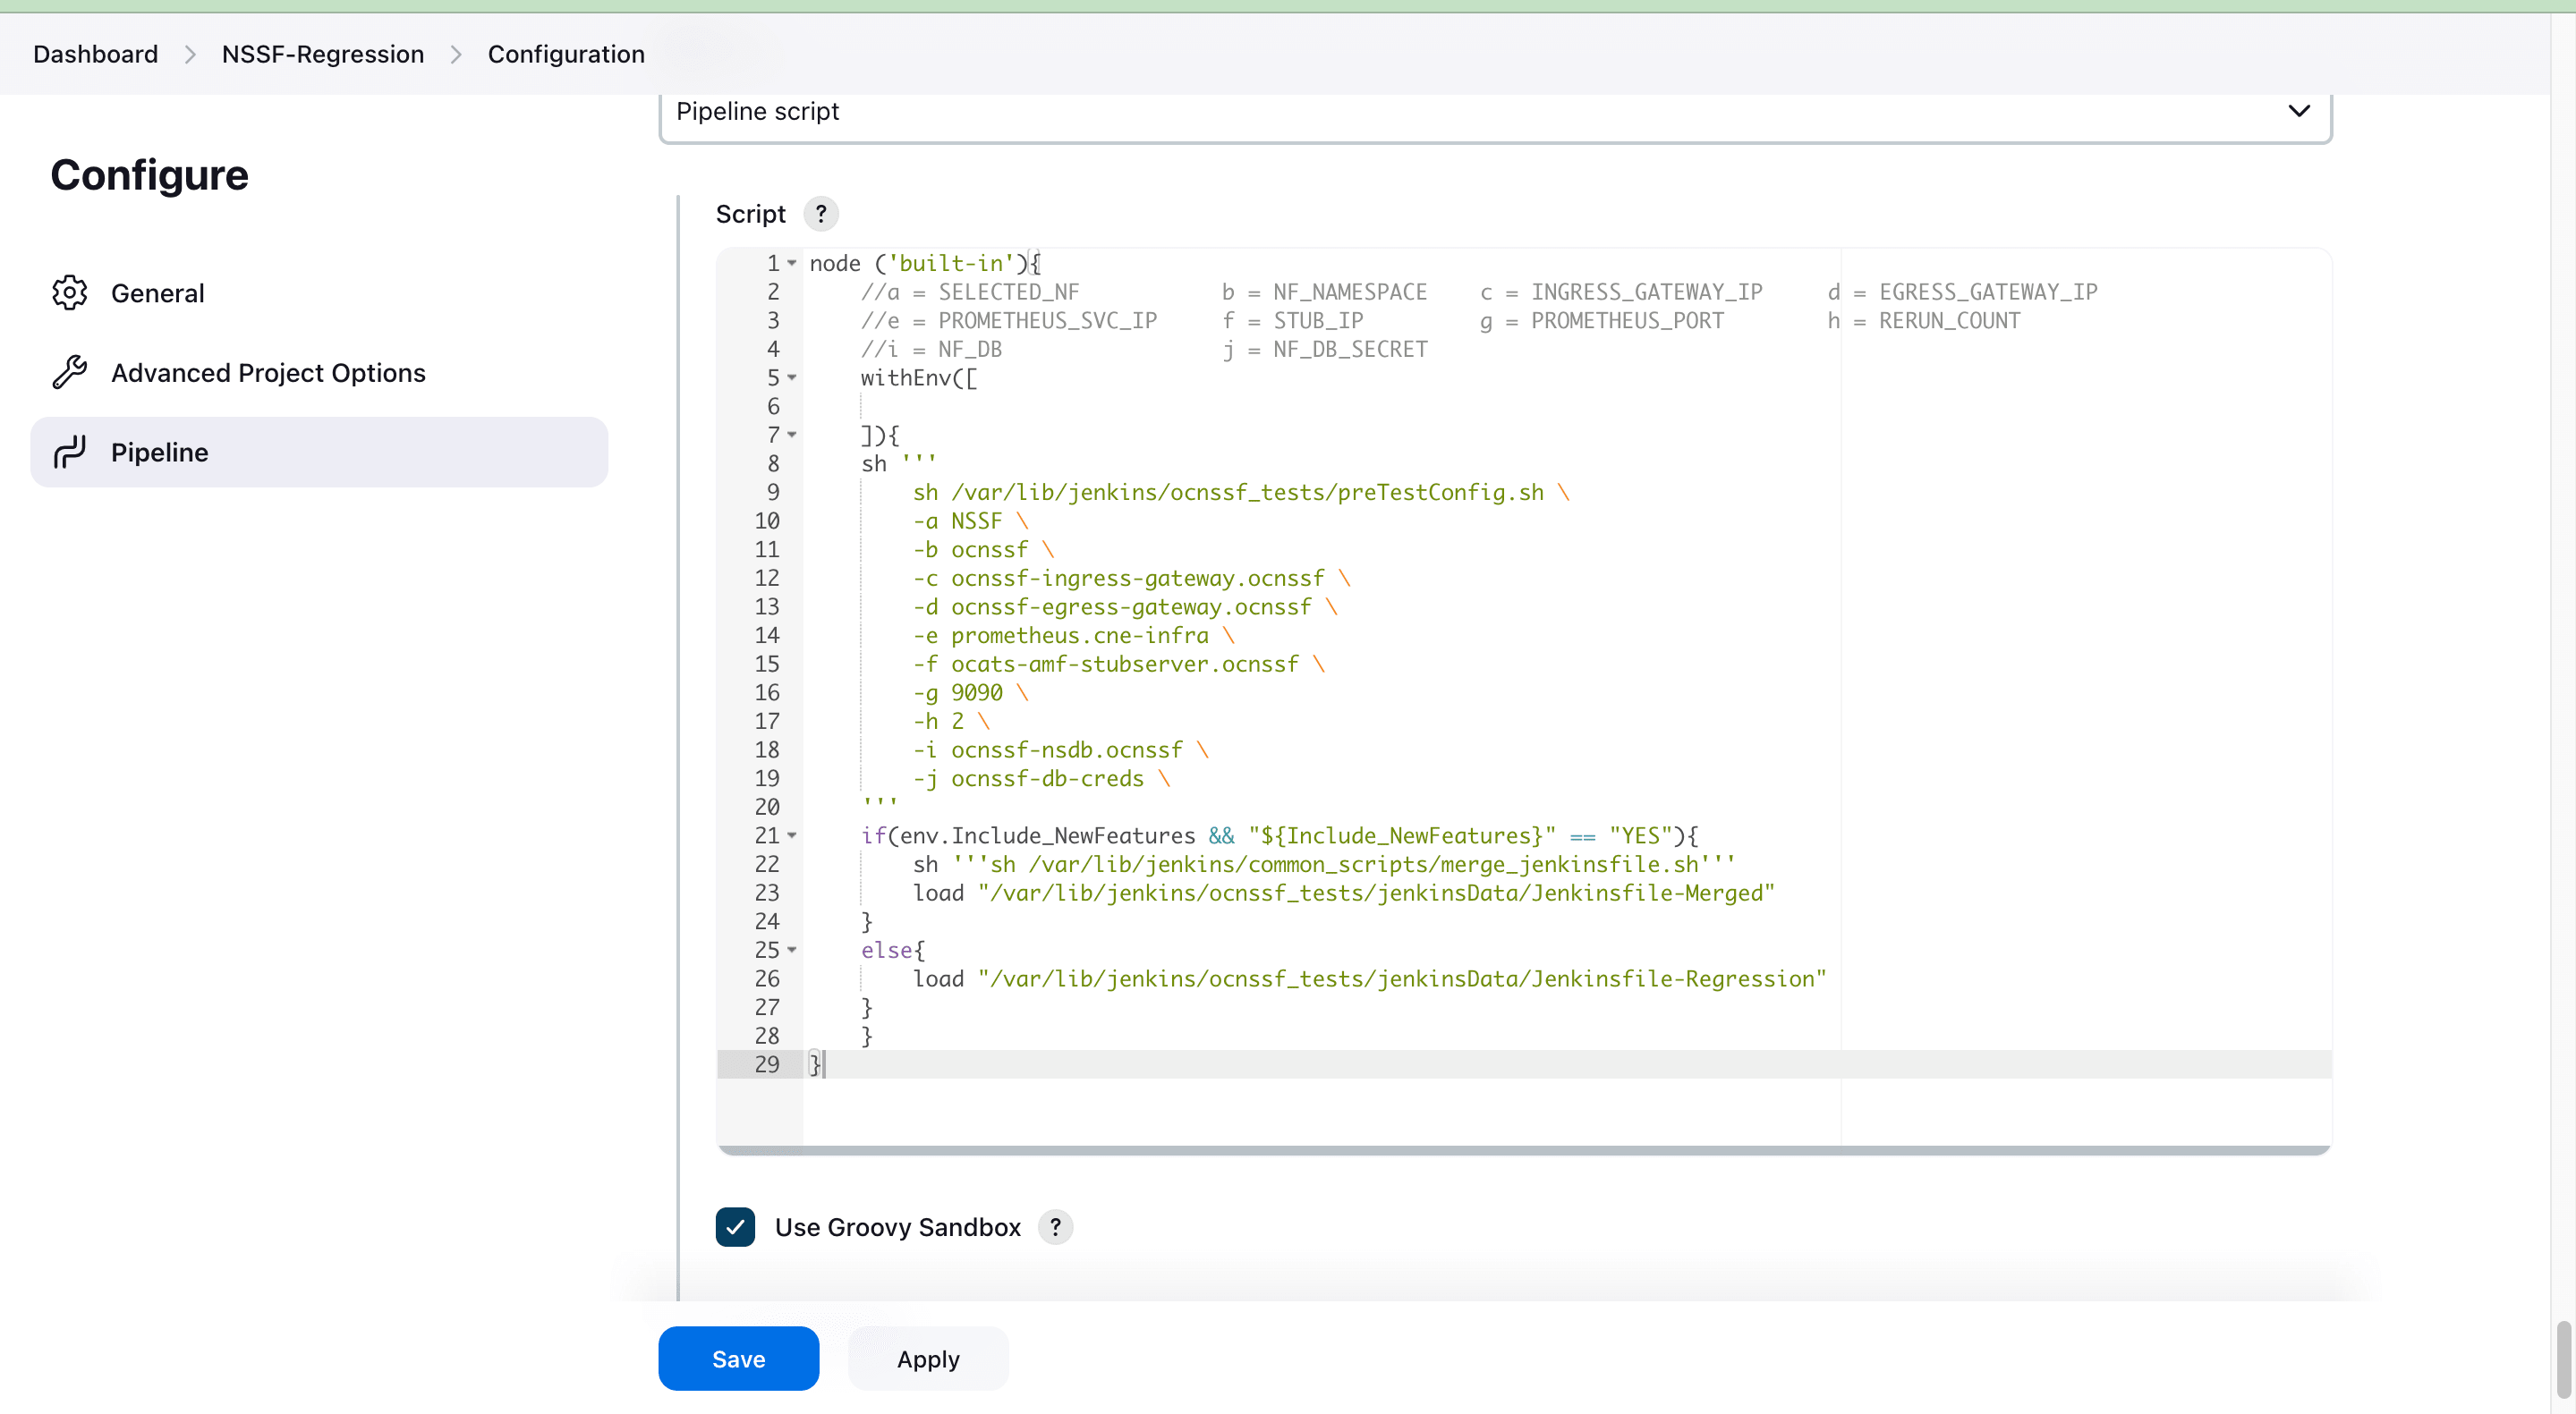Collapse the withEnv block on line 5
Image resolution: width=2576 pixels, height=1414 pixels.
point(790,377)
